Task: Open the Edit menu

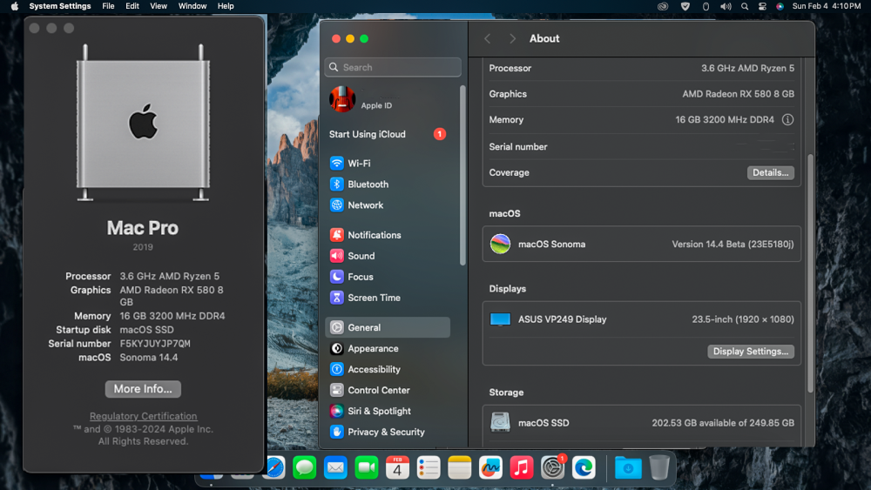Action: click(132, 6)
